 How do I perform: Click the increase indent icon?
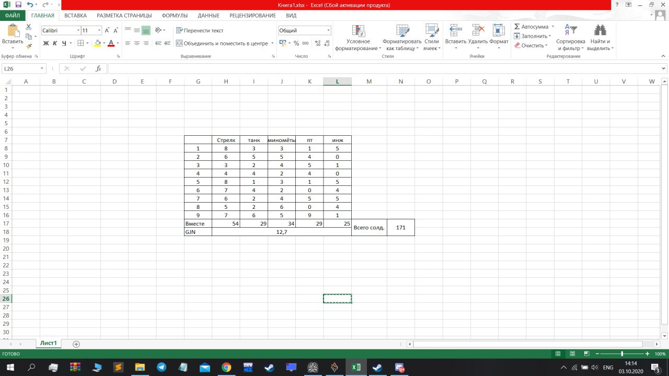point(166,43)
